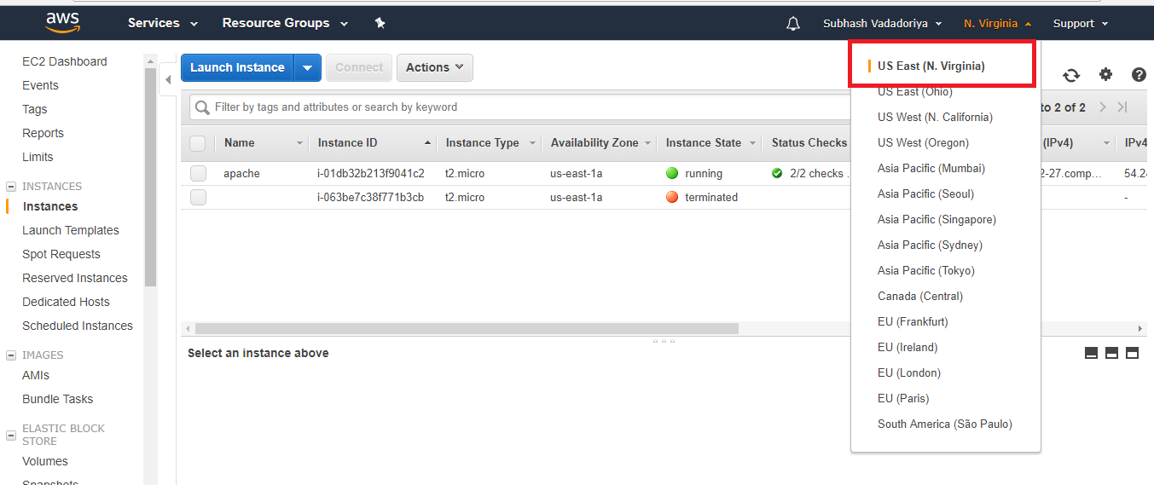Image resolution: width=1154 pixels, height=485 pixels.
Task: Click the search magnifier icon in filter box
Action: click(x=202, y=107)
